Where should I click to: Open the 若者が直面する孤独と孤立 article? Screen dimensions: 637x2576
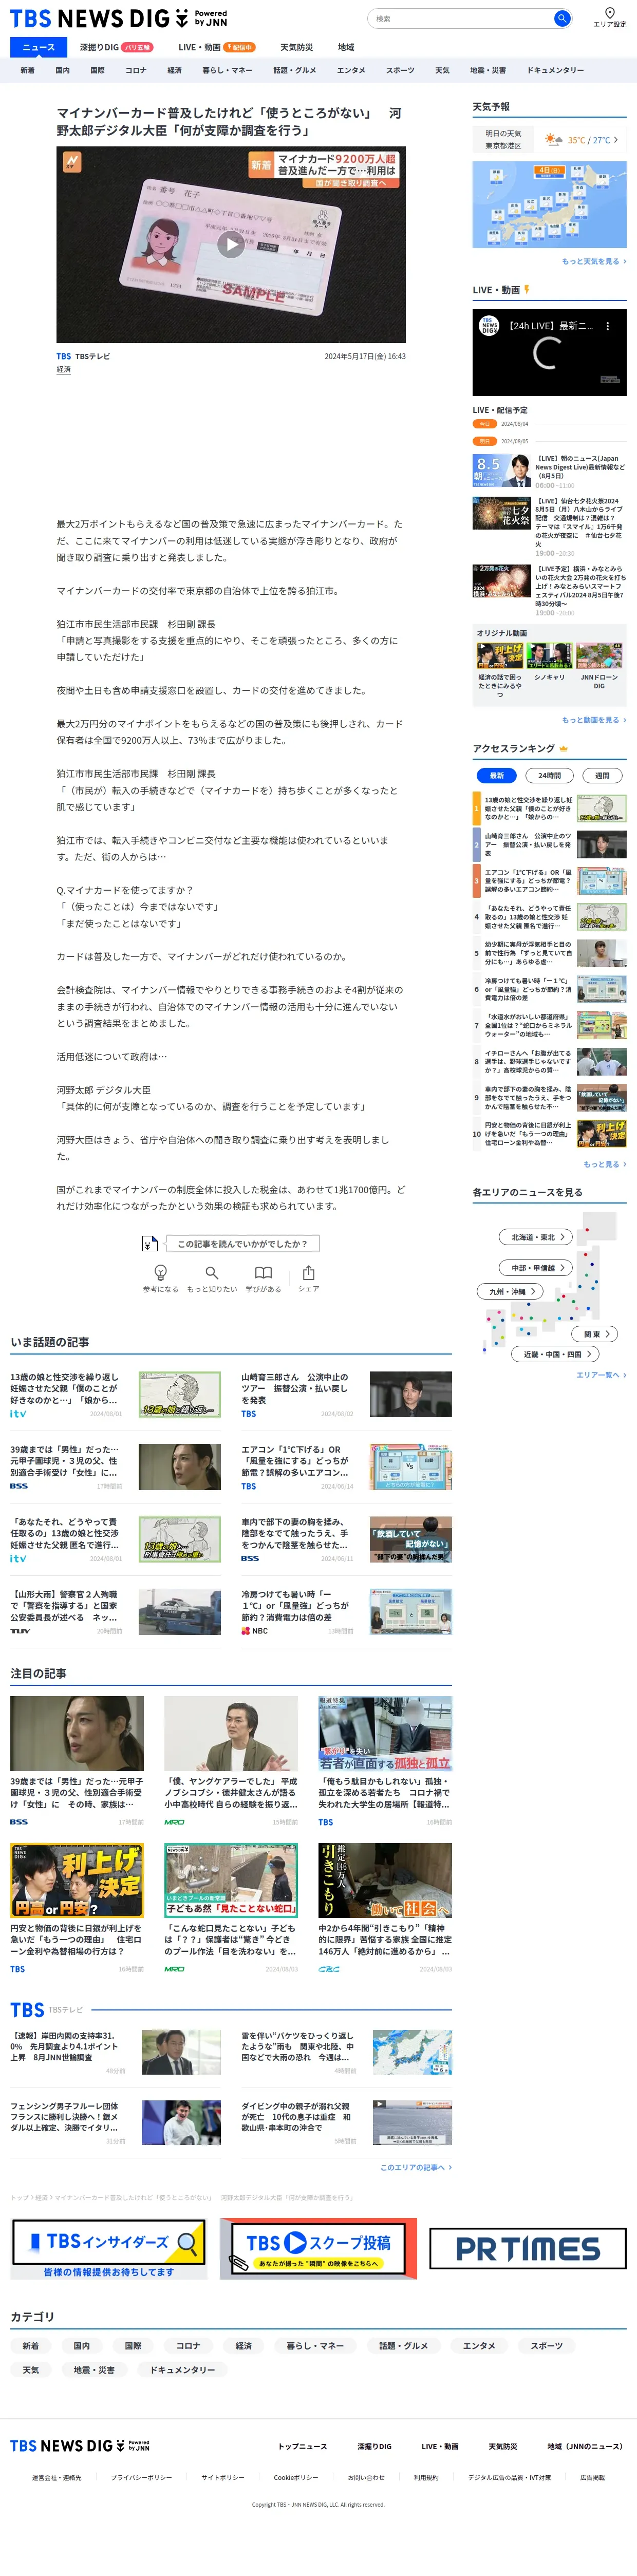[385, 1733]
